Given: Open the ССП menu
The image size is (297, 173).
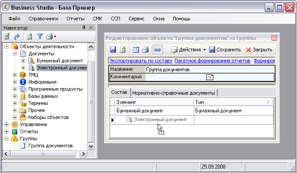Looking at the screenshot, I should tap(116, 19).
